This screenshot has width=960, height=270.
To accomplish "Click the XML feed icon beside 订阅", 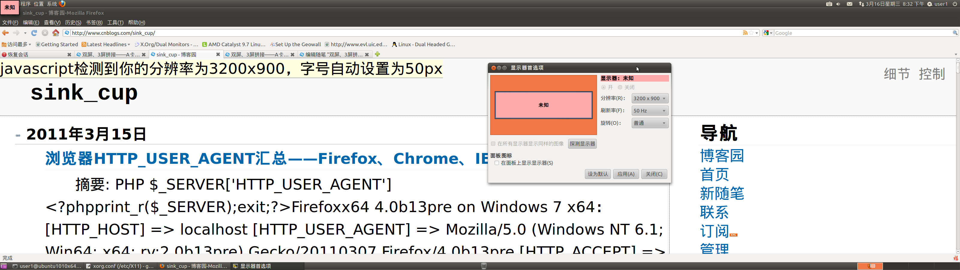I will [733, 235].
